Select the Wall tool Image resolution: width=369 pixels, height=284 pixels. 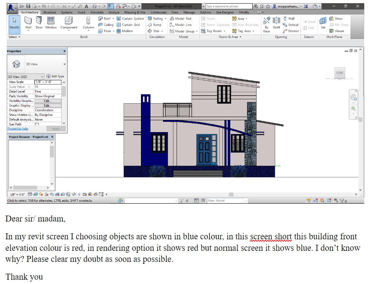(28, 23)
